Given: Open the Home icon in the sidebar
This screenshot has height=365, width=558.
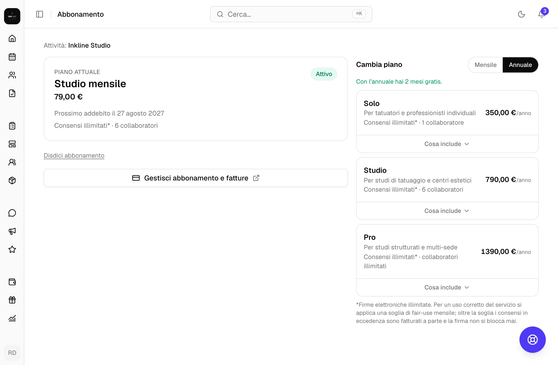Looking at the screenshot, I should pos(12,39).
